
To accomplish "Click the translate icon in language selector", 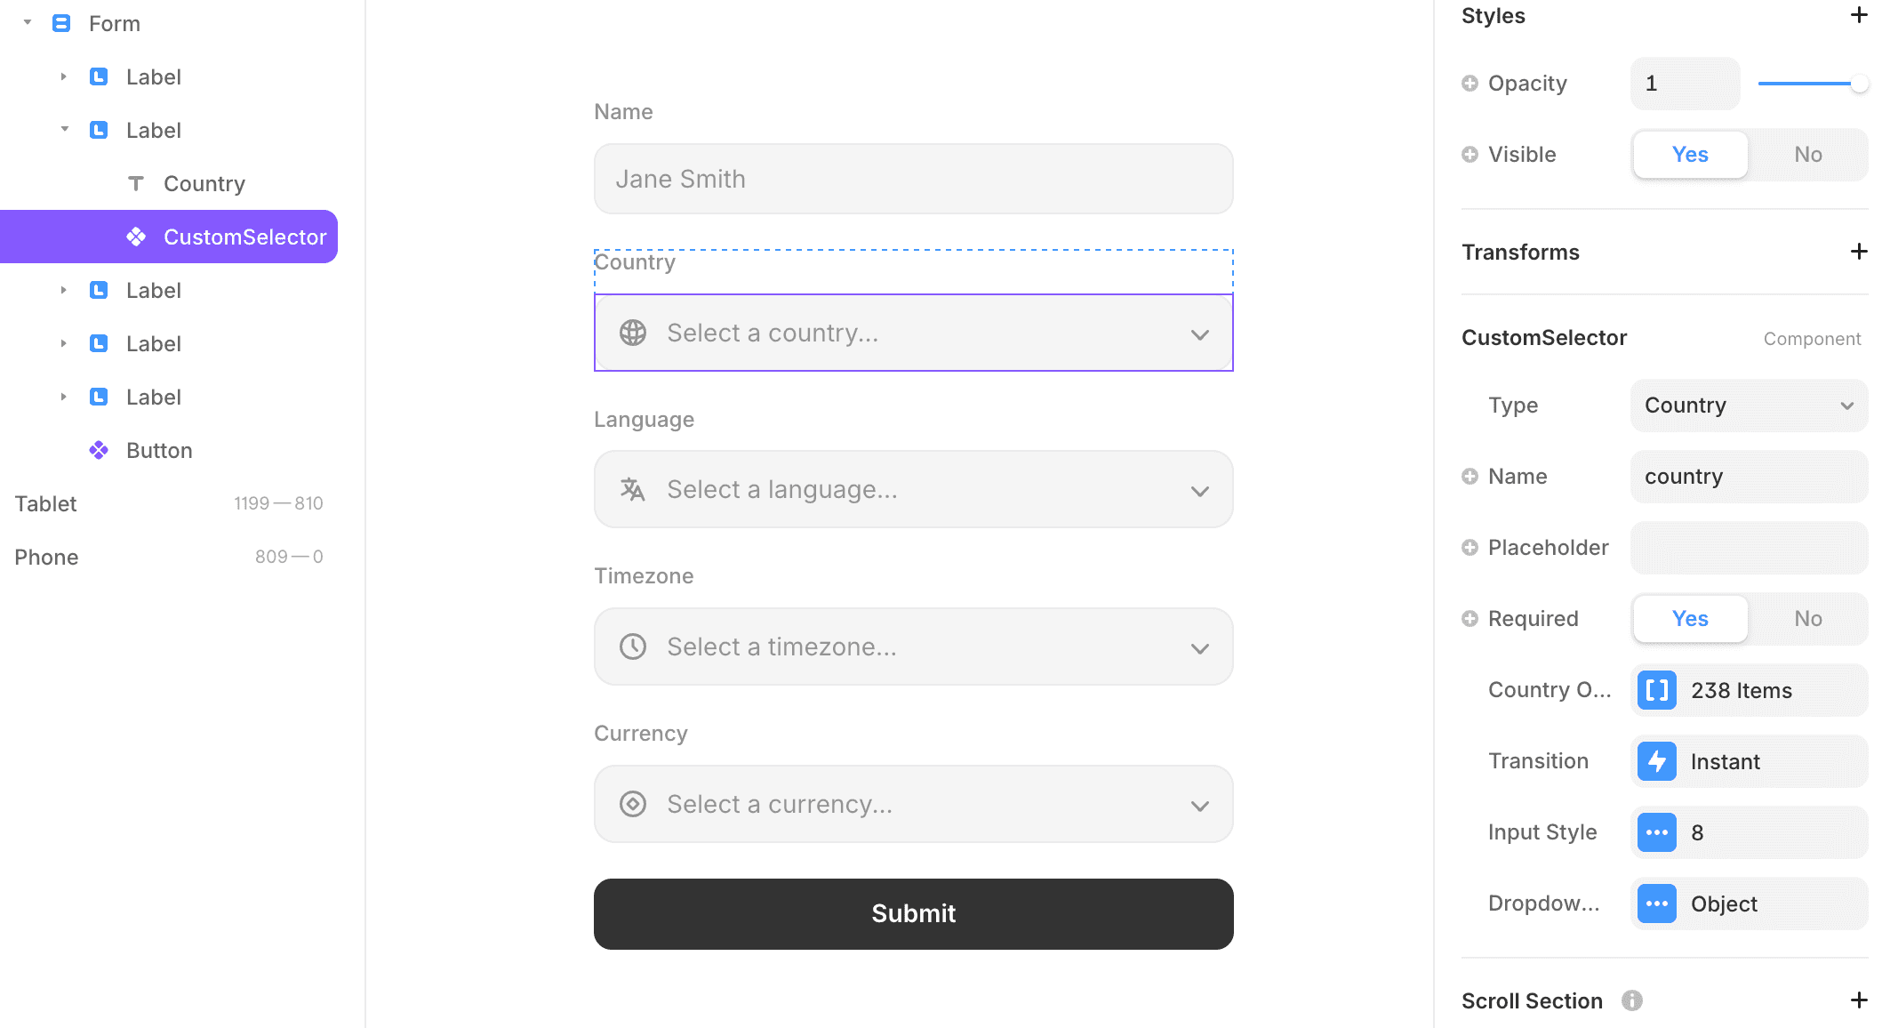I will (x=633, y=489).
